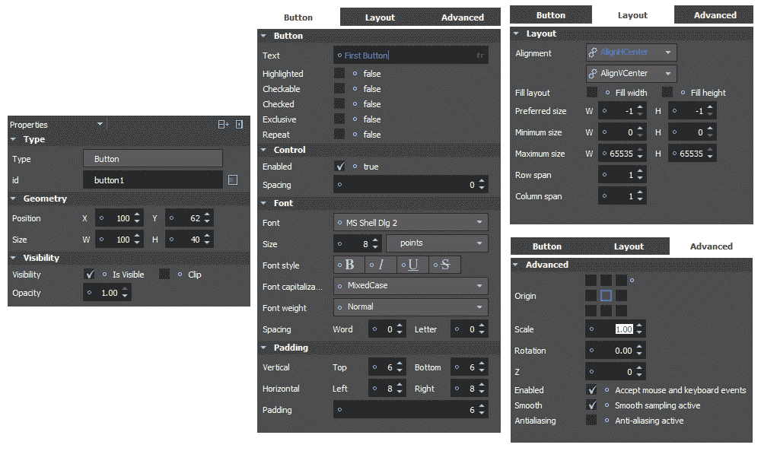The image size is (761, 451).
Task: Switch to the Layout tab in middle panel
Action: [380, 17]
